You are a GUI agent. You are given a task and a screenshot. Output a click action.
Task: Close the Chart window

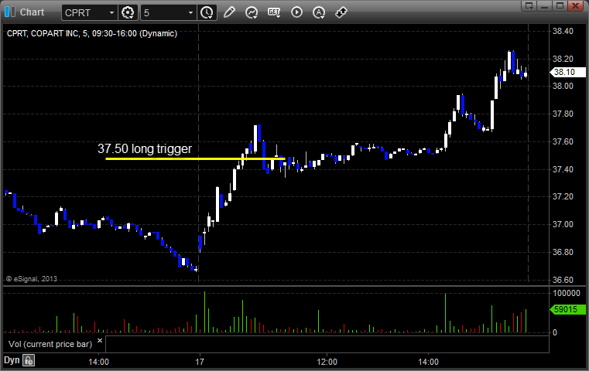[x=576, y=5]
